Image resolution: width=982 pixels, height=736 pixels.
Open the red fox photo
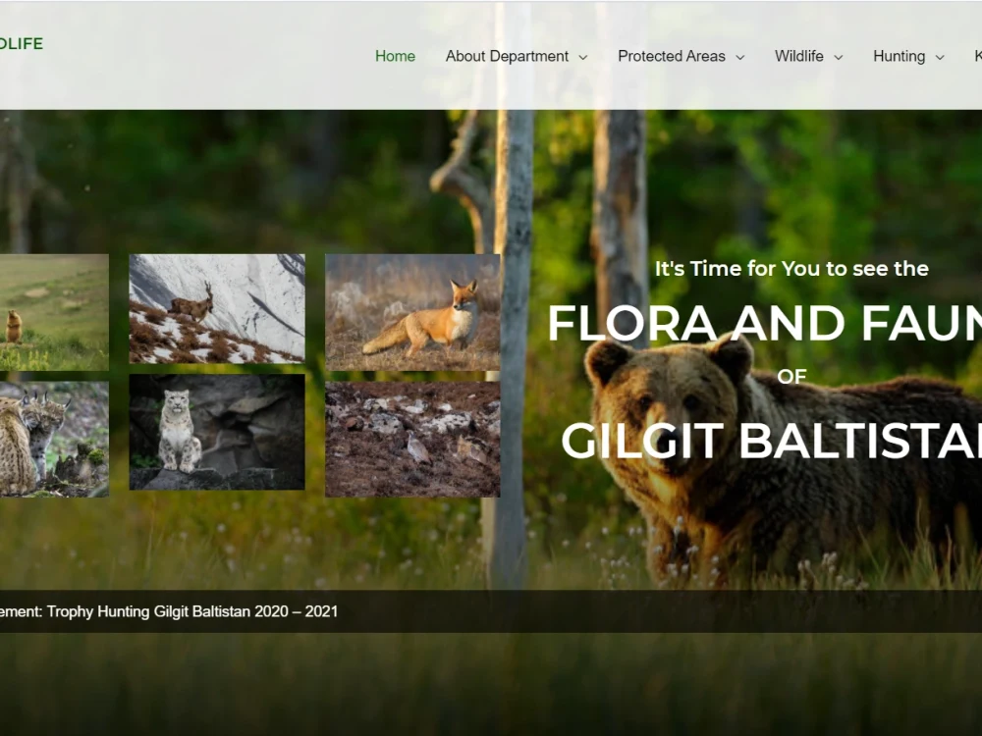point(412,312)
